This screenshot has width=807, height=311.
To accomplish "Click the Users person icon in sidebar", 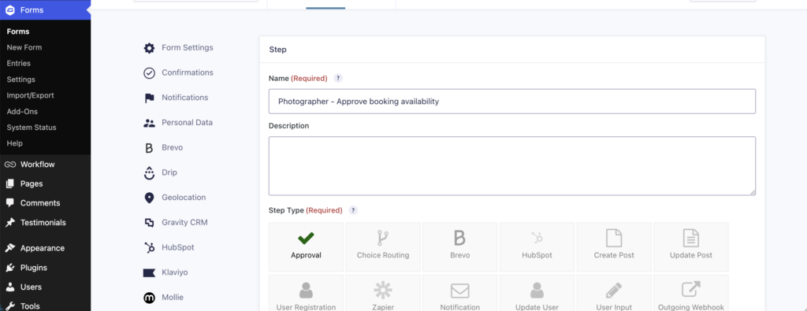I will tap(9, 287).
